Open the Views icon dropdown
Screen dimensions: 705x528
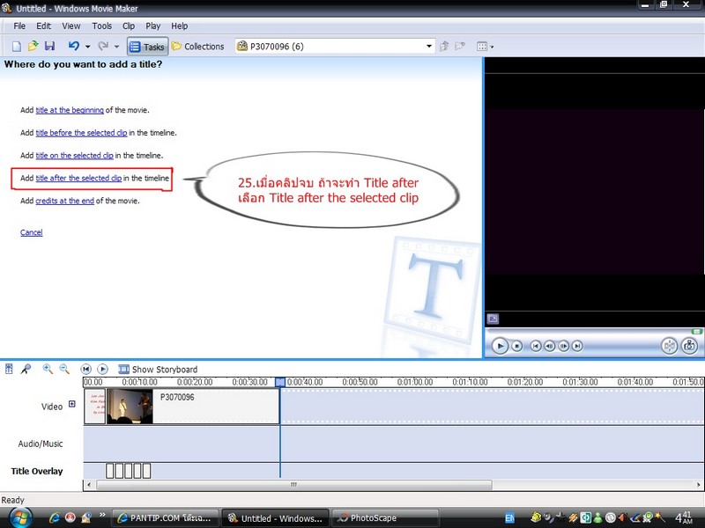coord(486,47)
